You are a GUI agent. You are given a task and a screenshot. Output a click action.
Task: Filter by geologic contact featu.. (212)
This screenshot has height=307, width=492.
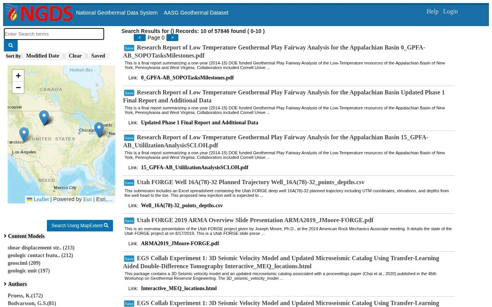coord(40,256)
